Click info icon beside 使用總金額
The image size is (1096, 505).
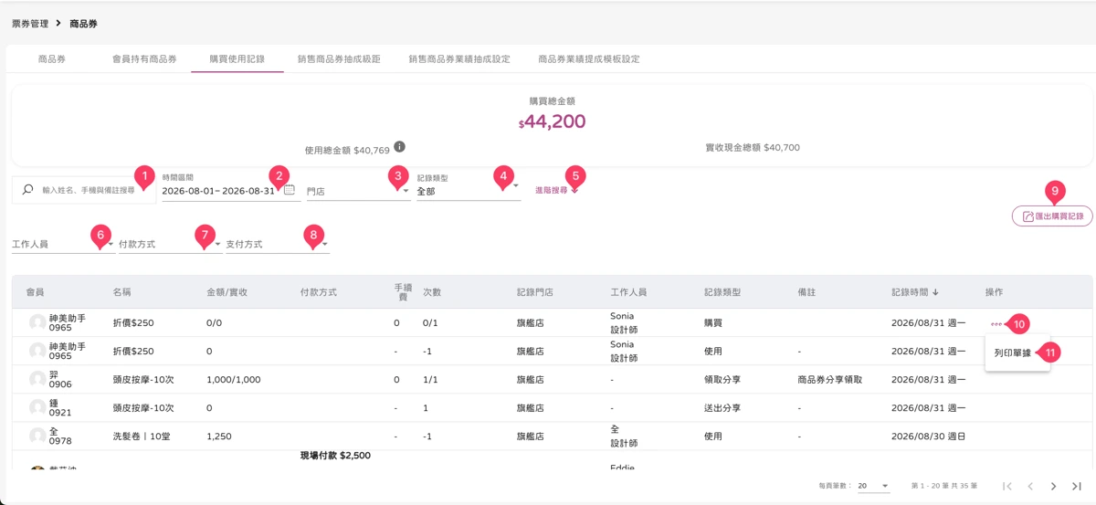coord(399,147)
